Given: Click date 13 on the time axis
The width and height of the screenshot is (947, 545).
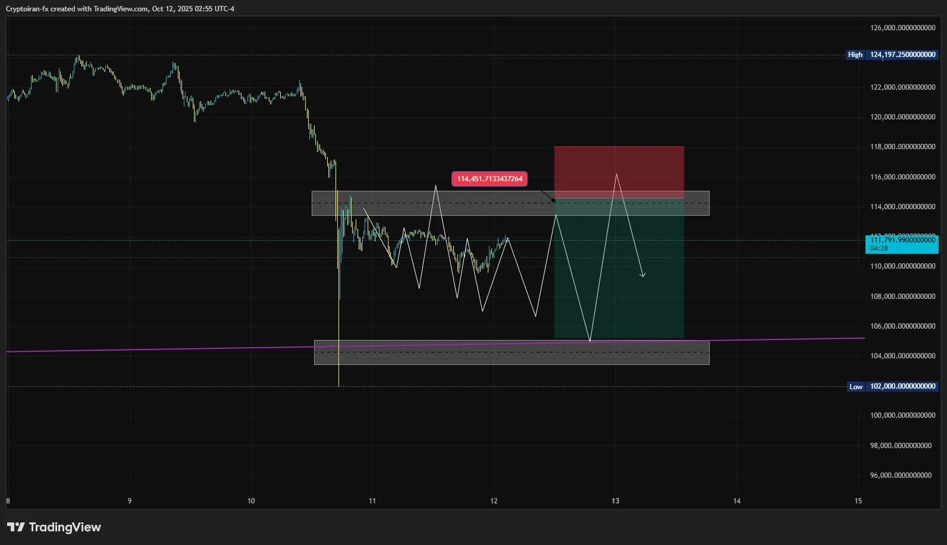Looking at the screenshot, I should coord(615,501).
